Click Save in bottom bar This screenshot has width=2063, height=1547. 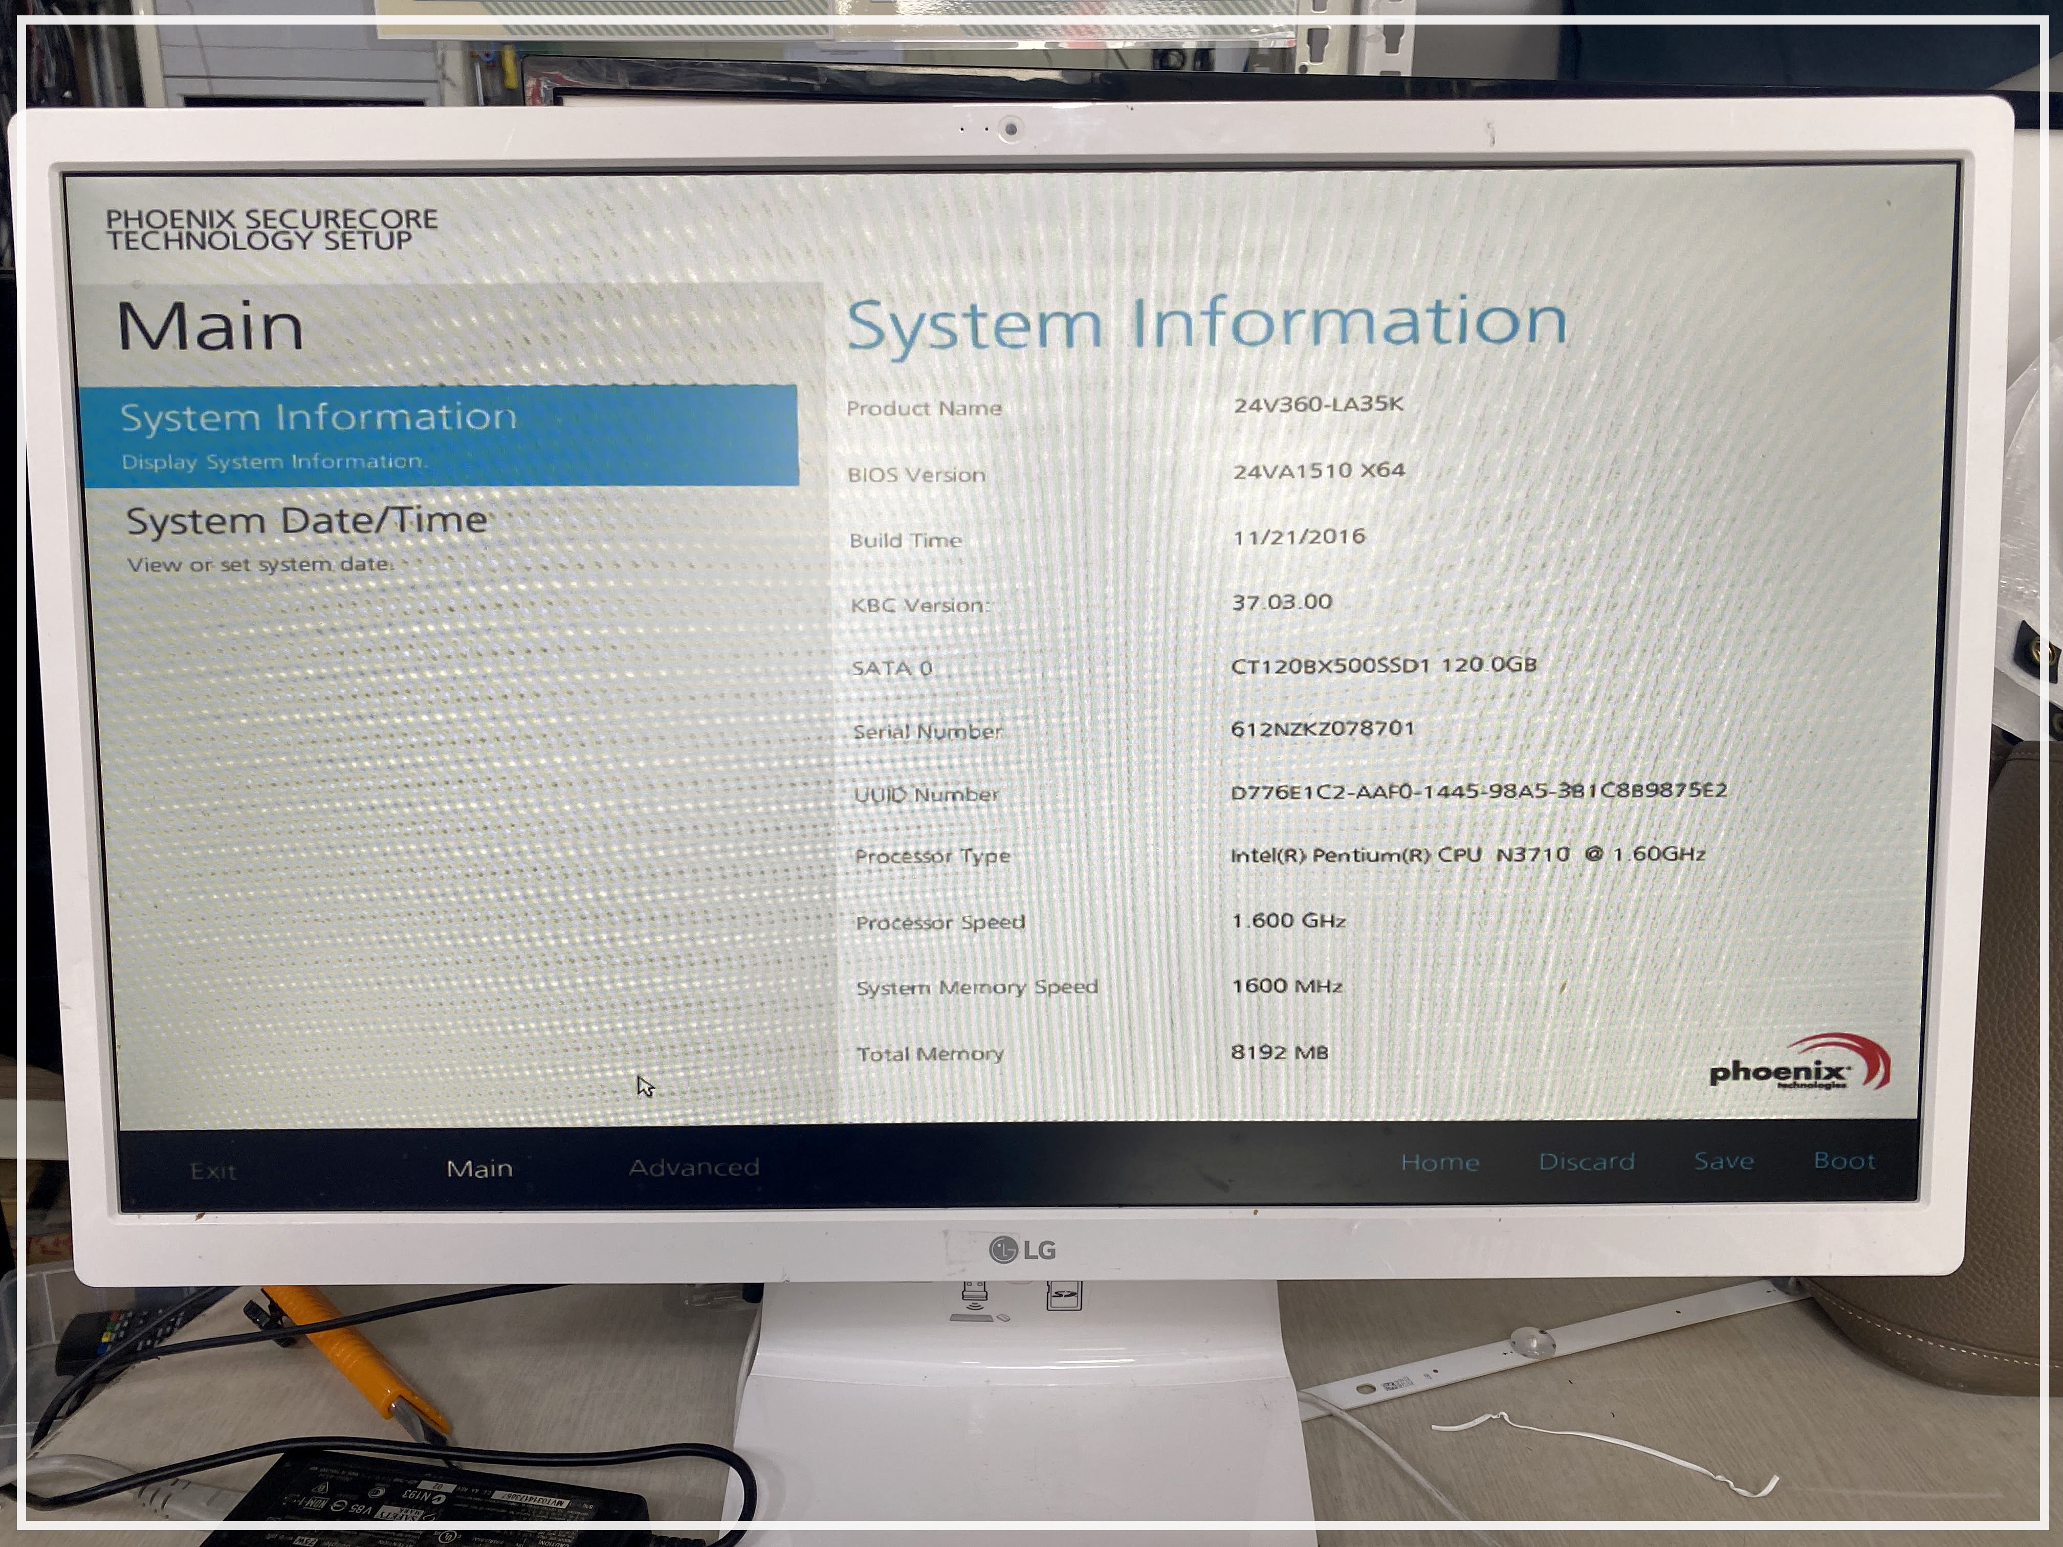point(1724,1161)
